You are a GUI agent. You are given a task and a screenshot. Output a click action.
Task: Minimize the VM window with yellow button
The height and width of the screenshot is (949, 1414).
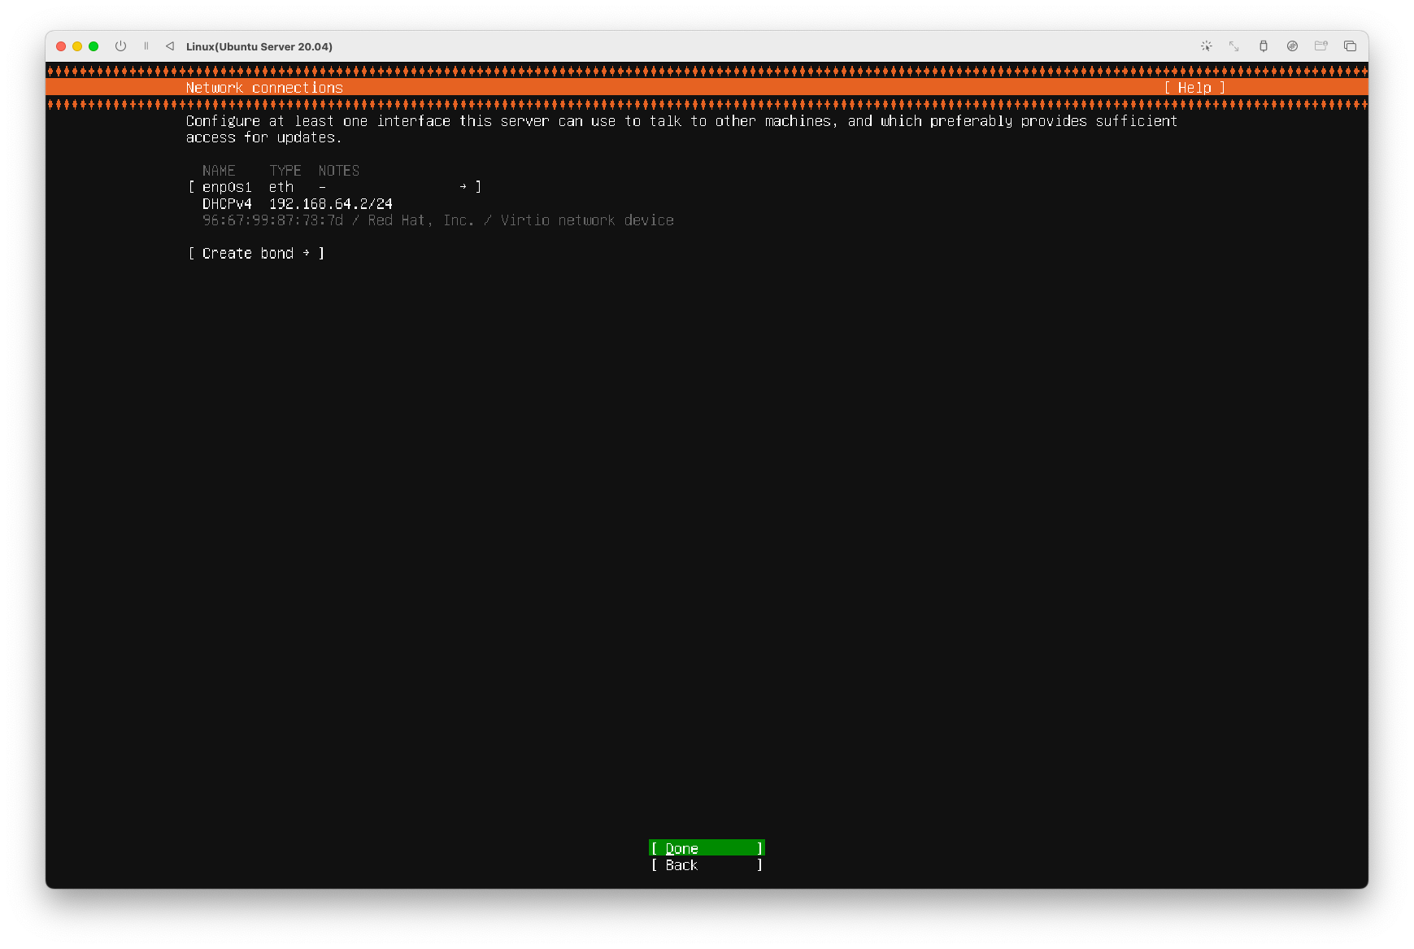tap(77, 46)
